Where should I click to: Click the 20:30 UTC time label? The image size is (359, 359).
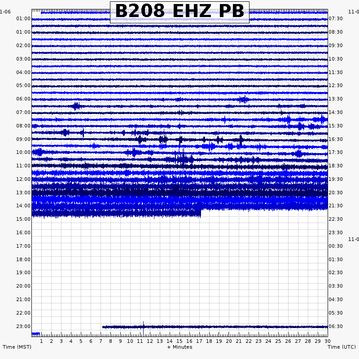point(336,193)
